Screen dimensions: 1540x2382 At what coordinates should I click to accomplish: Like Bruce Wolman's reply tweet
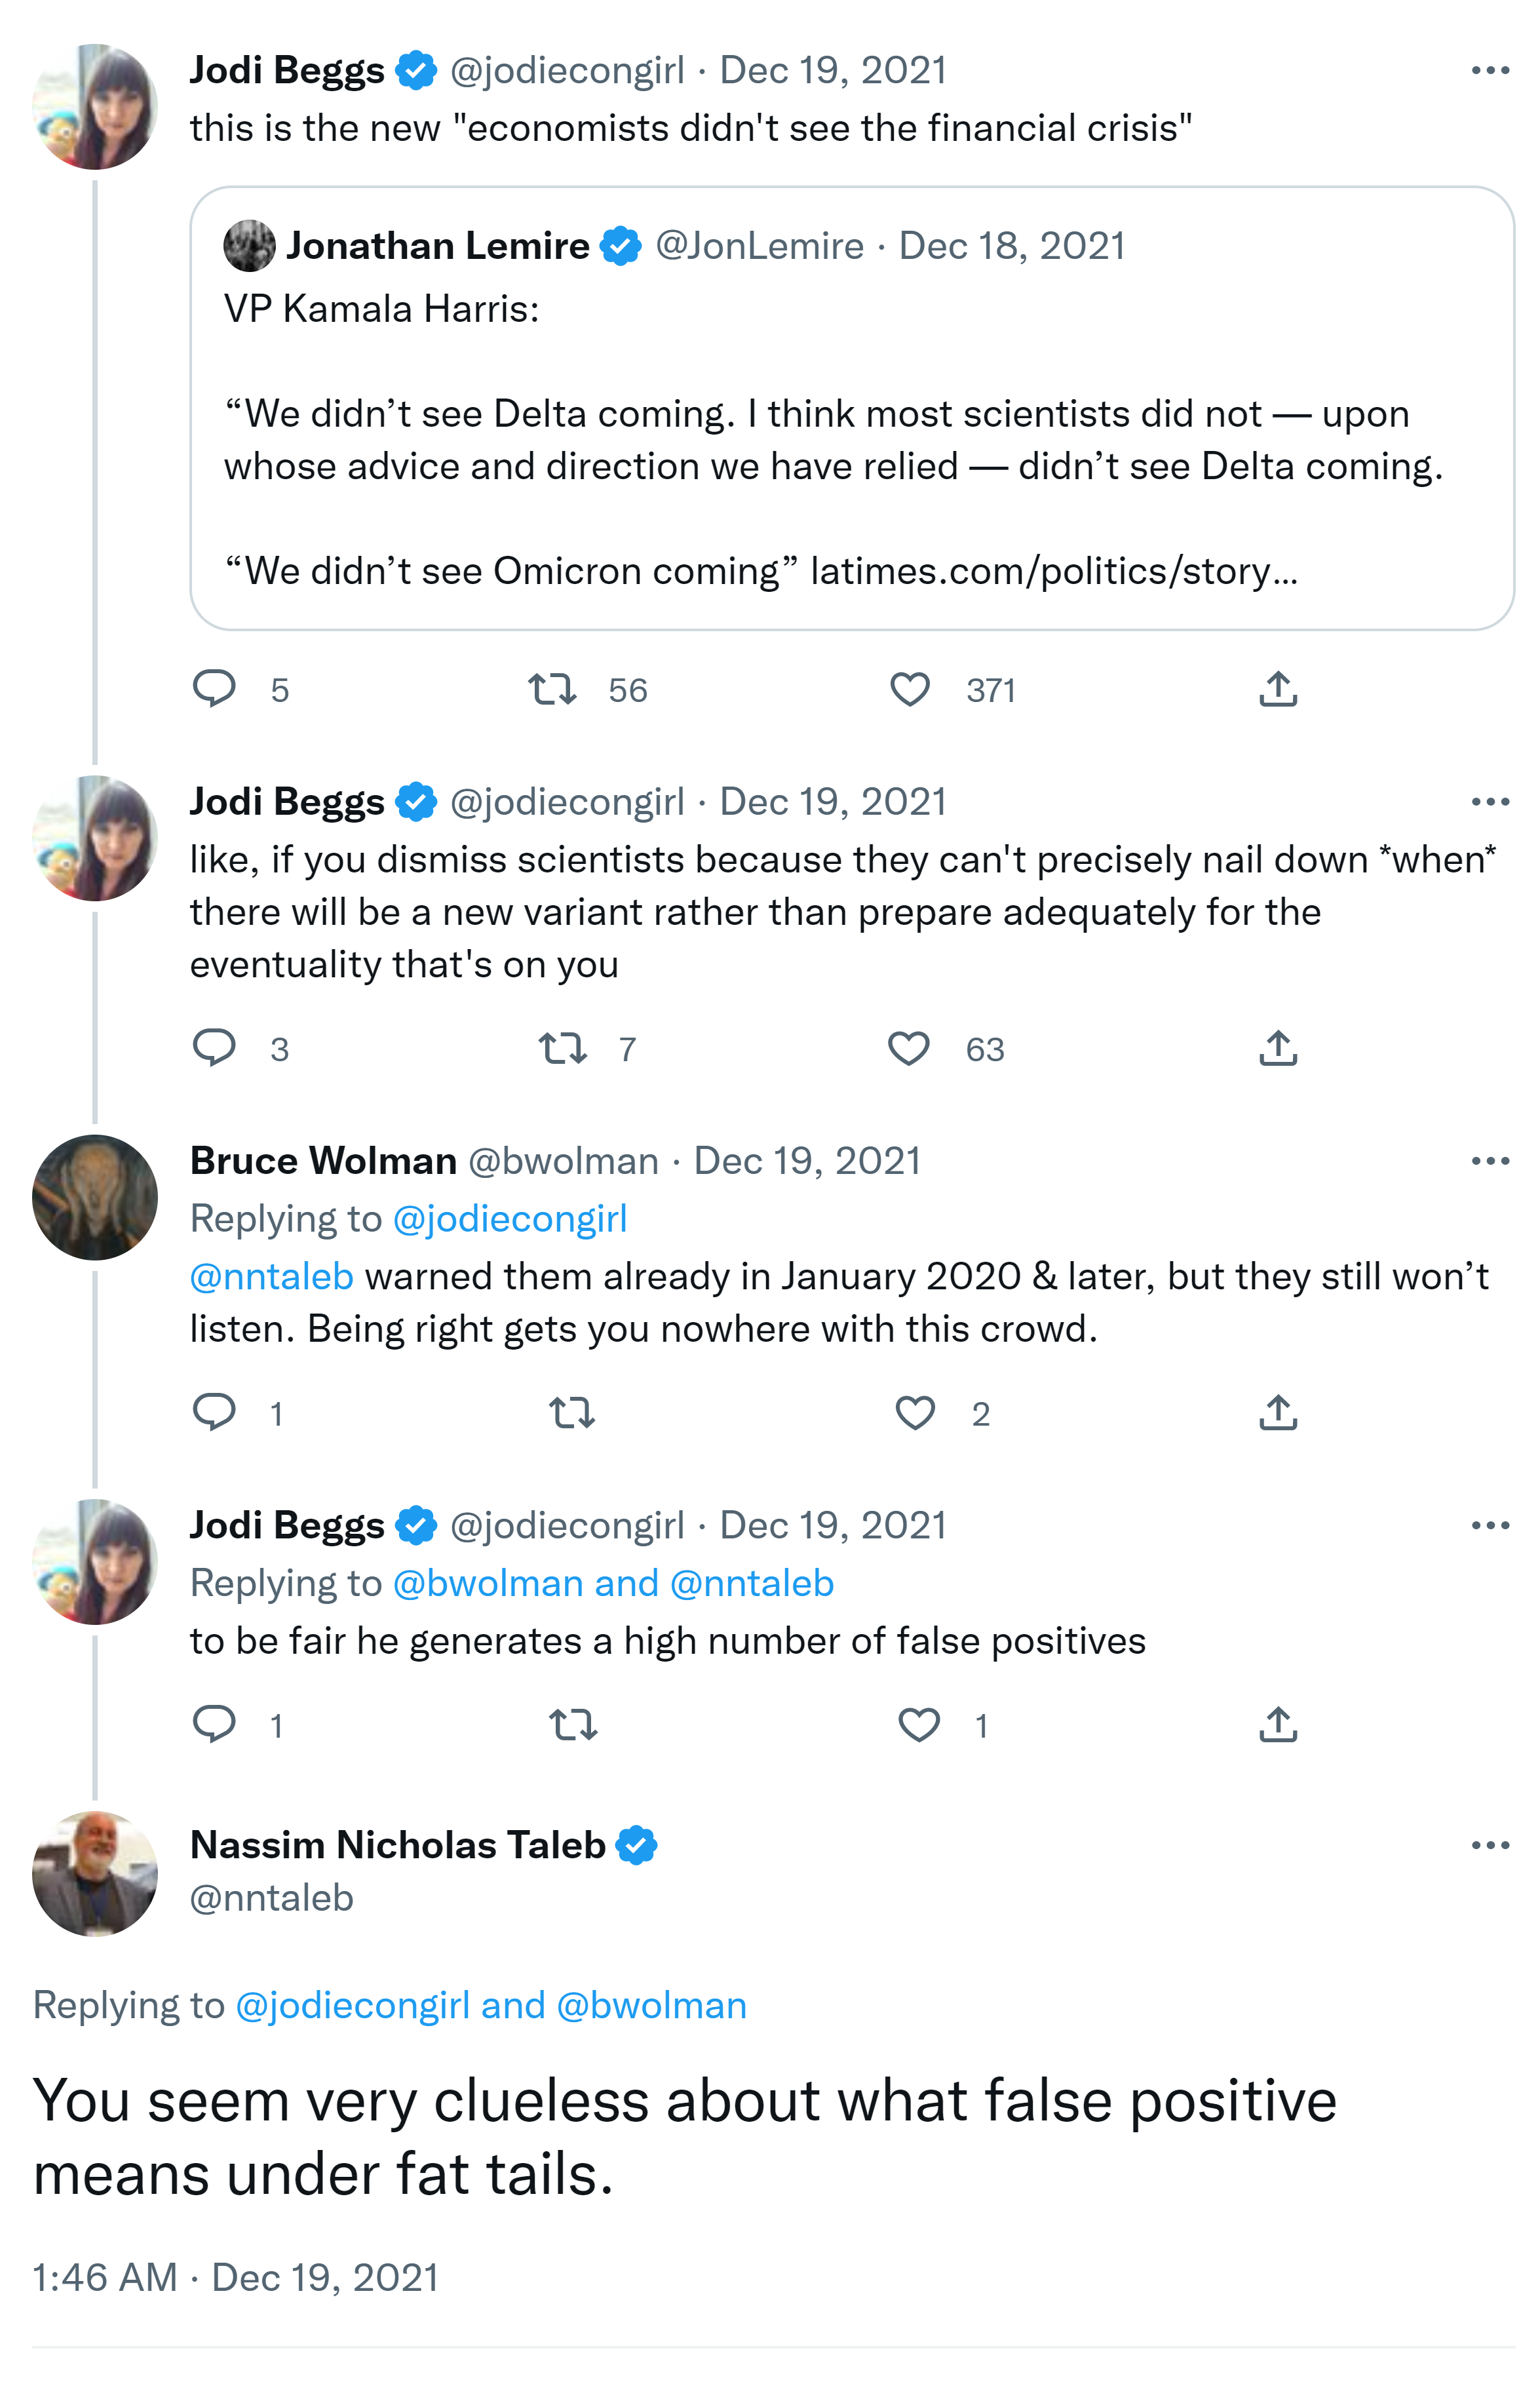[915, 1413]
